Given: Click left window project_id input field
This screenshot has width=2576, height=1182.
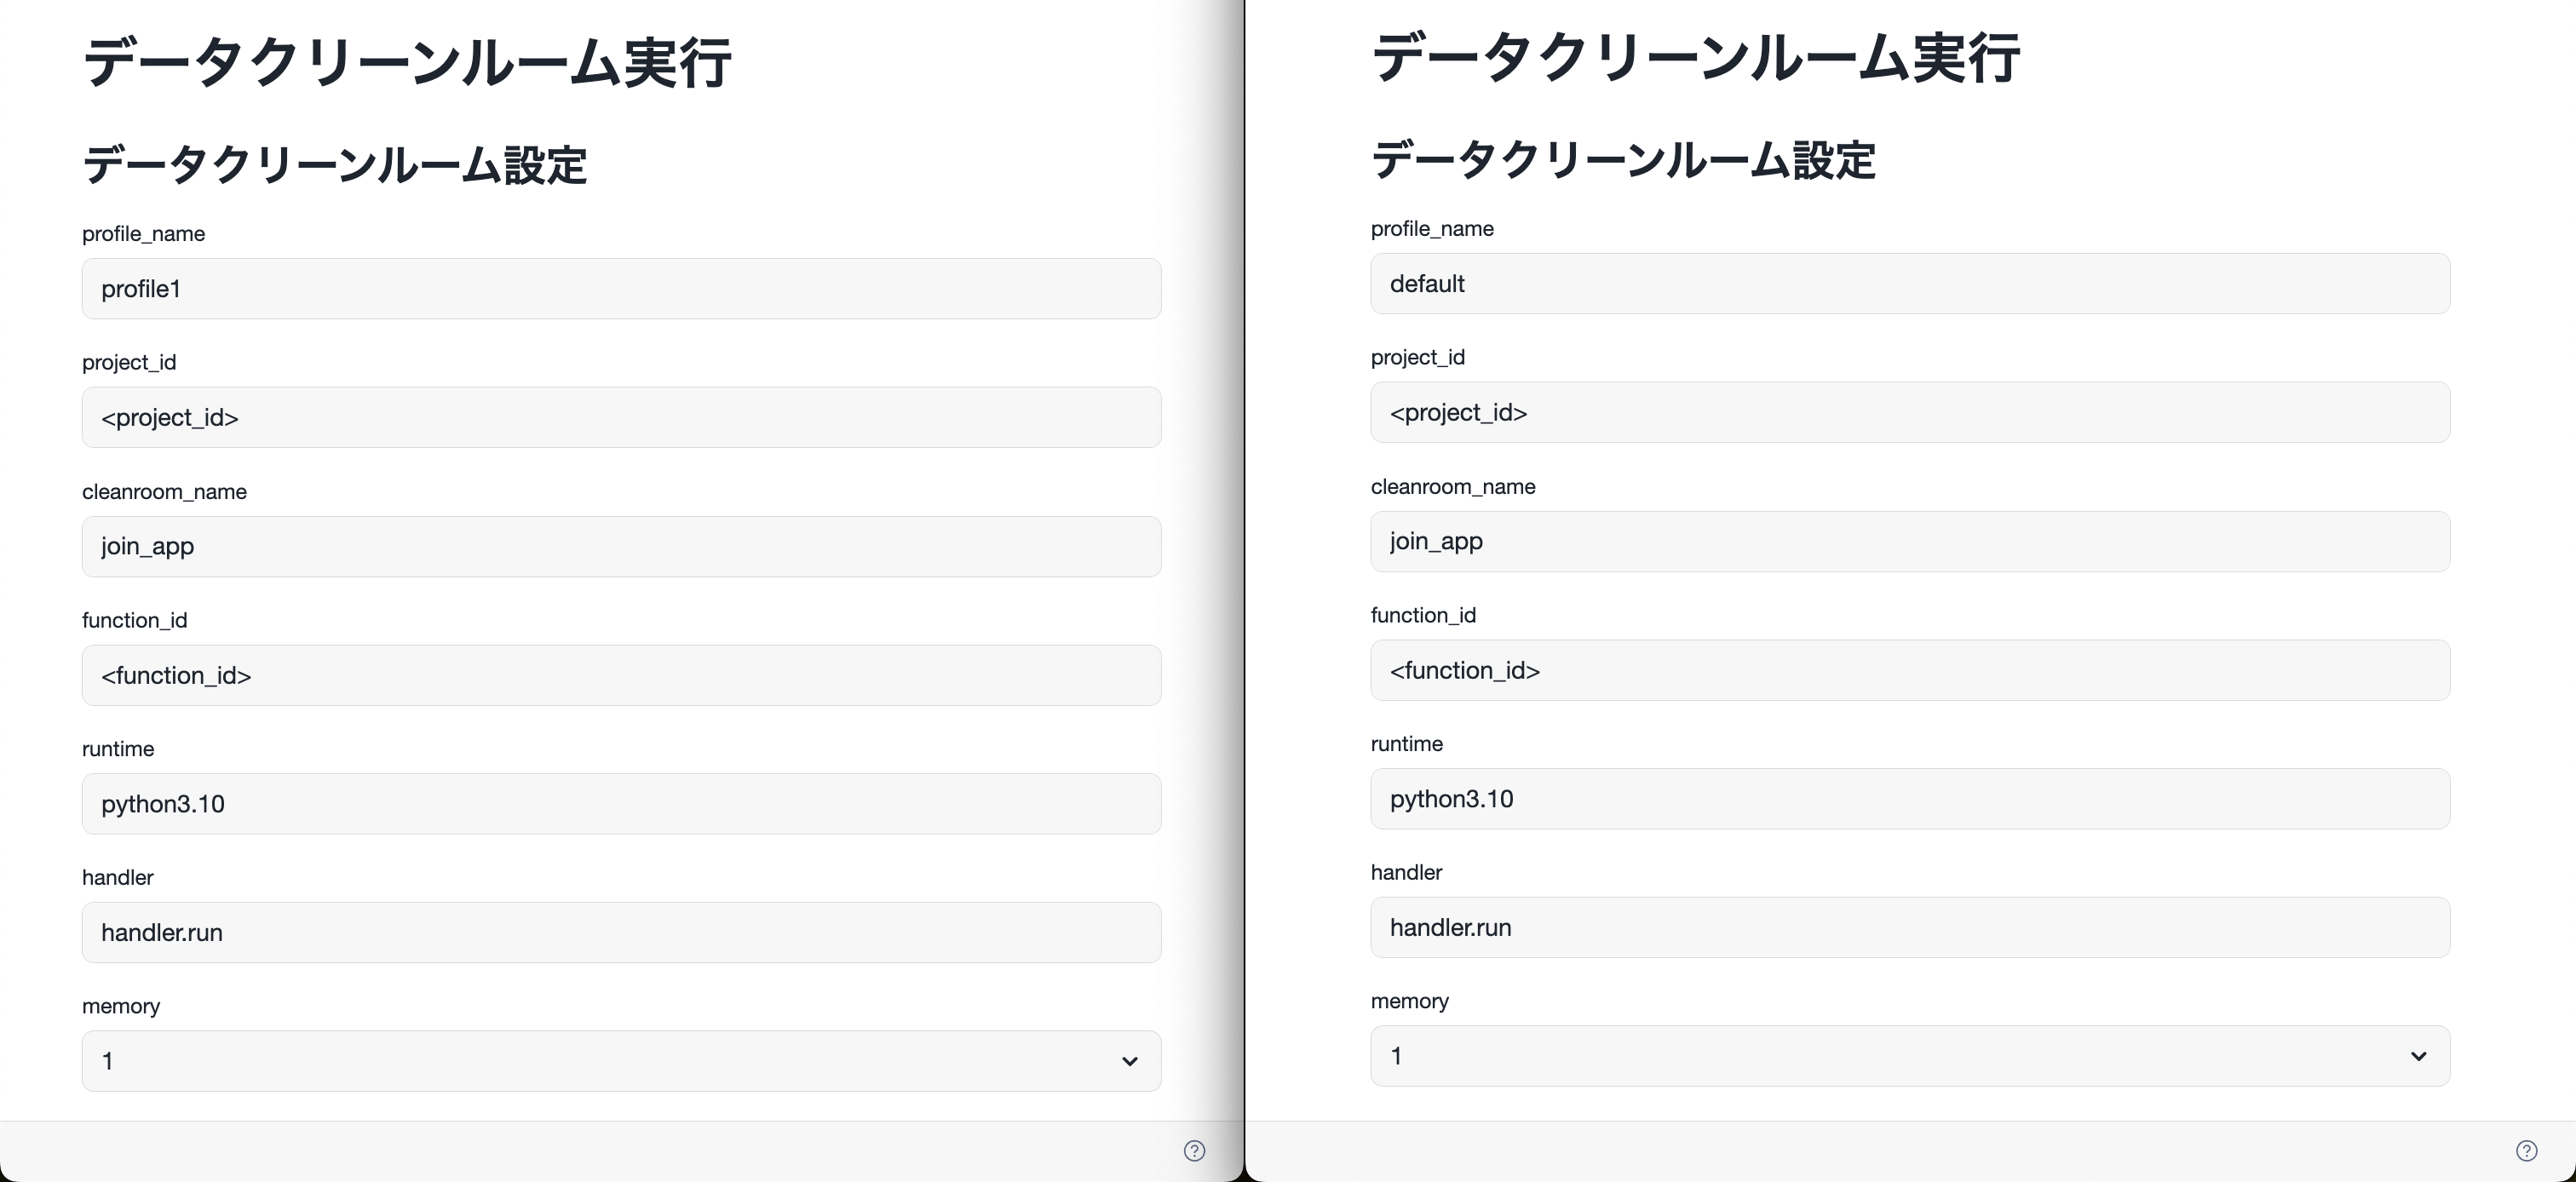Looking at the screenshot, I should click(x=620, y=417).
